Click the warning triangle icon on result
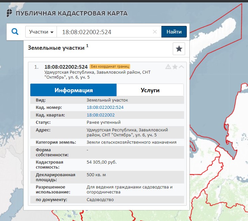The width and height of the screenshot is (248, 221). click(168, 67)
